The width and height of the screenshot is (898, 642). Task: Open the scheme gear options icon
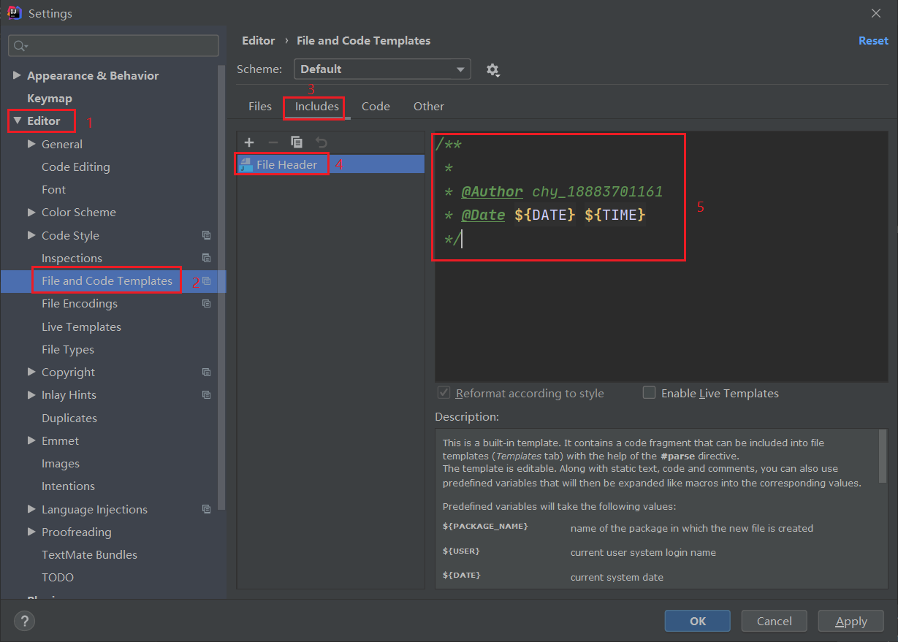click(492, 69)
